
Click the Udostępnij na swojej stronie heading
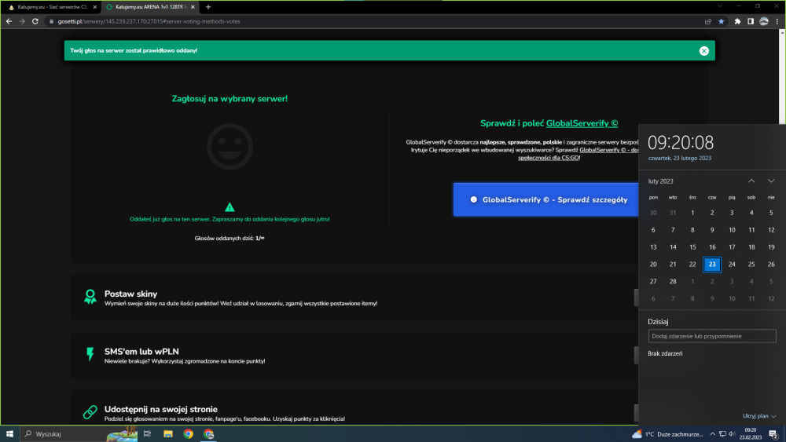161,409
